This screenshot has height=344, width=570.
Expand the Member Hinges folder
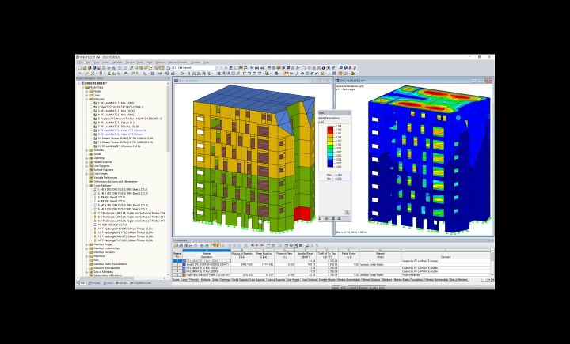point(87,244)
